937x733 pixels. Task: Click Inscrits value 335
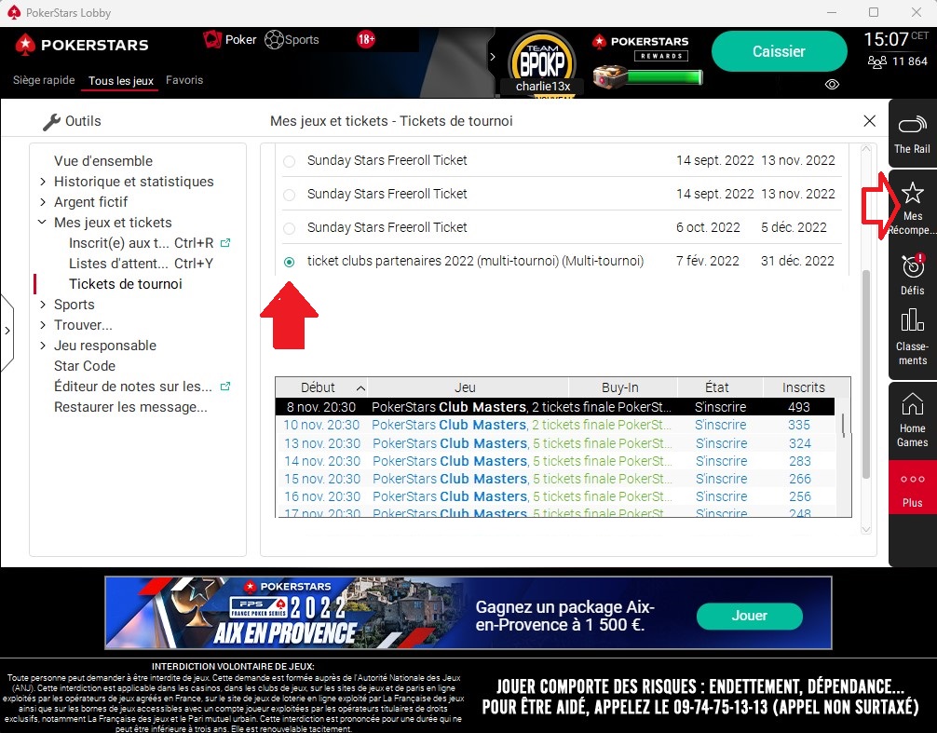click(x=799, y=425)
